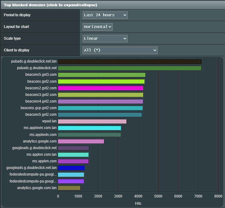Collapse the Top blocked domains section header
This screenshot has height=208, width=225.
113,5
